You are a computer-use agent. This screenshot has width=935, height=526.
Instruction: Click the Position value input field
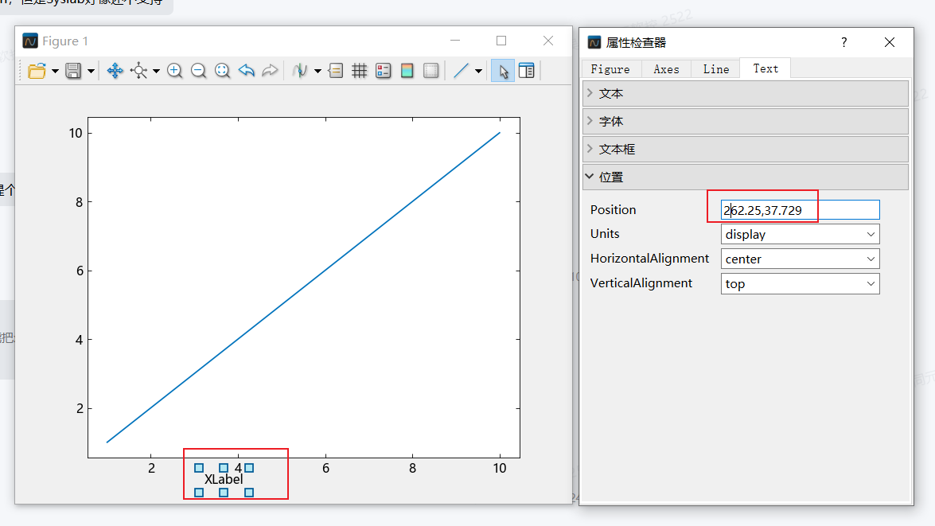(x=801, y=210)
